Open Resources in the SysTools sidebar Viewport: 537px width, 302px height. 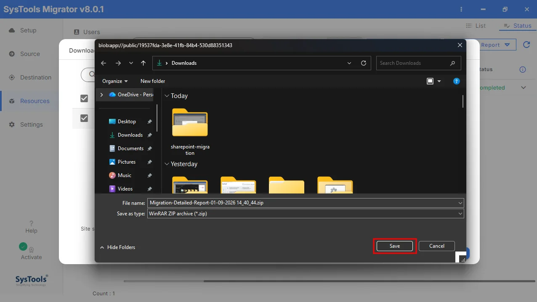coord(29,101)
